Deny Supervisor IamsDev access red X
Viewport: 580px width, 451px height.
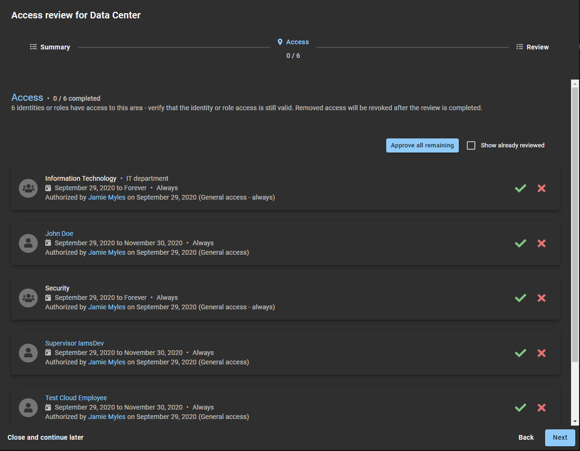click(541, 353)
